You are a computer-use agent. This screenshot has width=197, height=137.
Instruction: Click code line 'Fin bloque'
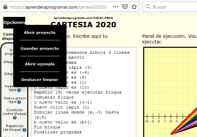tap(47, 127)
